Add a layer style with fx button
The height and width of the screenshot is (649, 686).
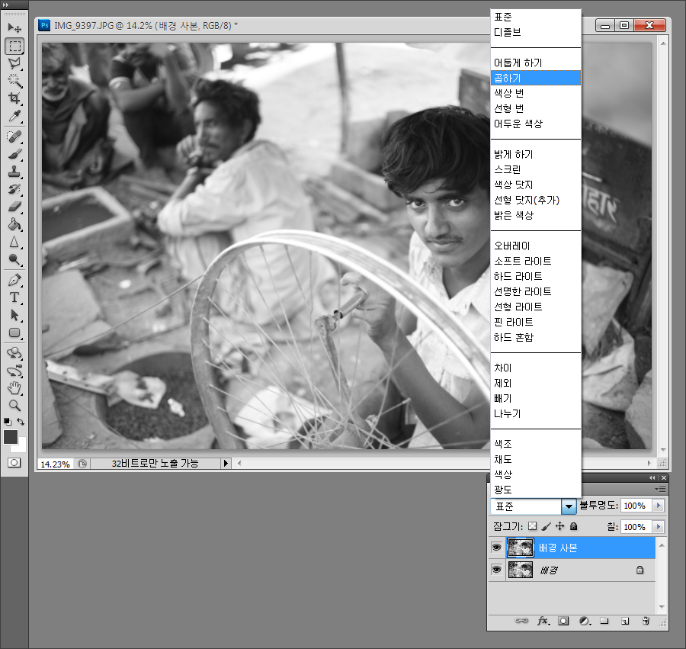[543, 621]
